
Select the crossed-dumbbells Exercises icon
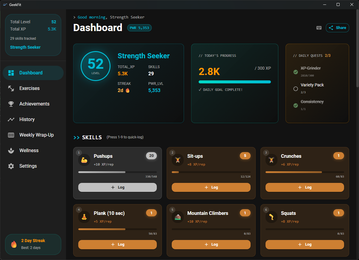(11, 88)
